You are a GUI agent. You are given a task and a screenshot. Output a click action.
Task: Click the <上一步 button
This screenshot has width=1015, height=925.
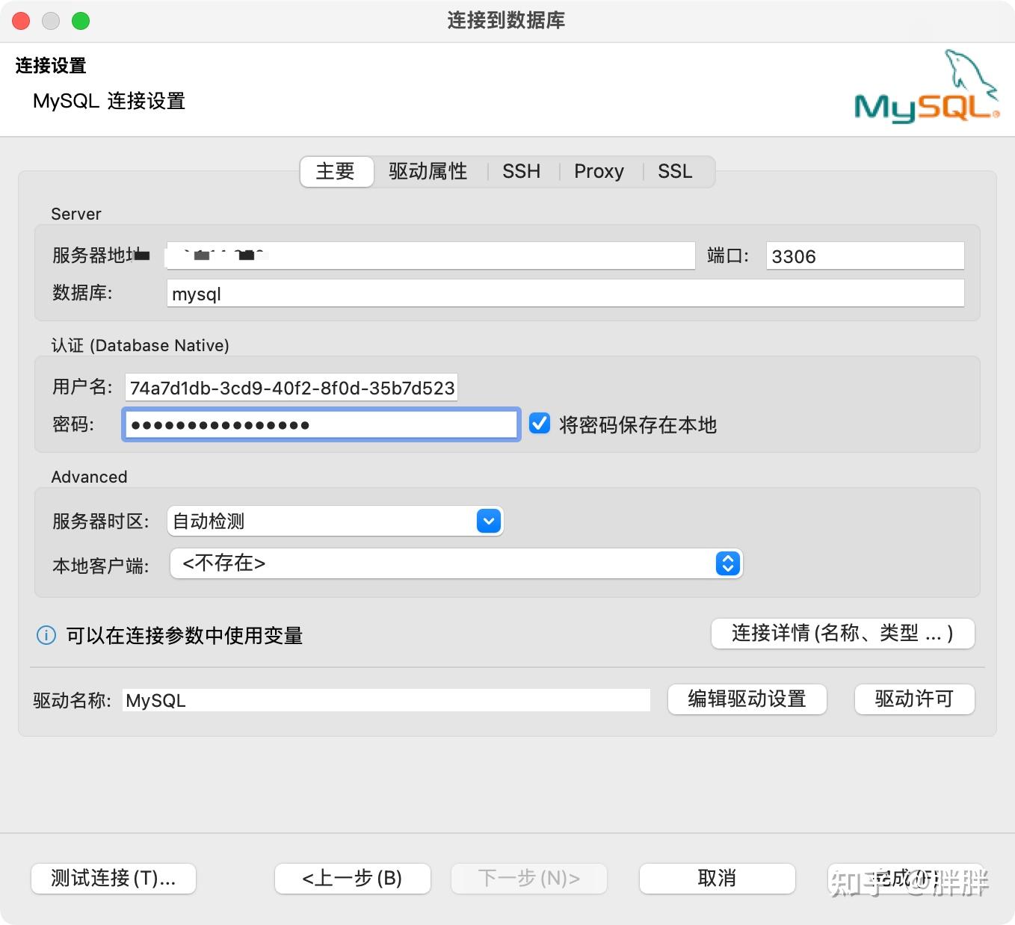coord(352,879)
